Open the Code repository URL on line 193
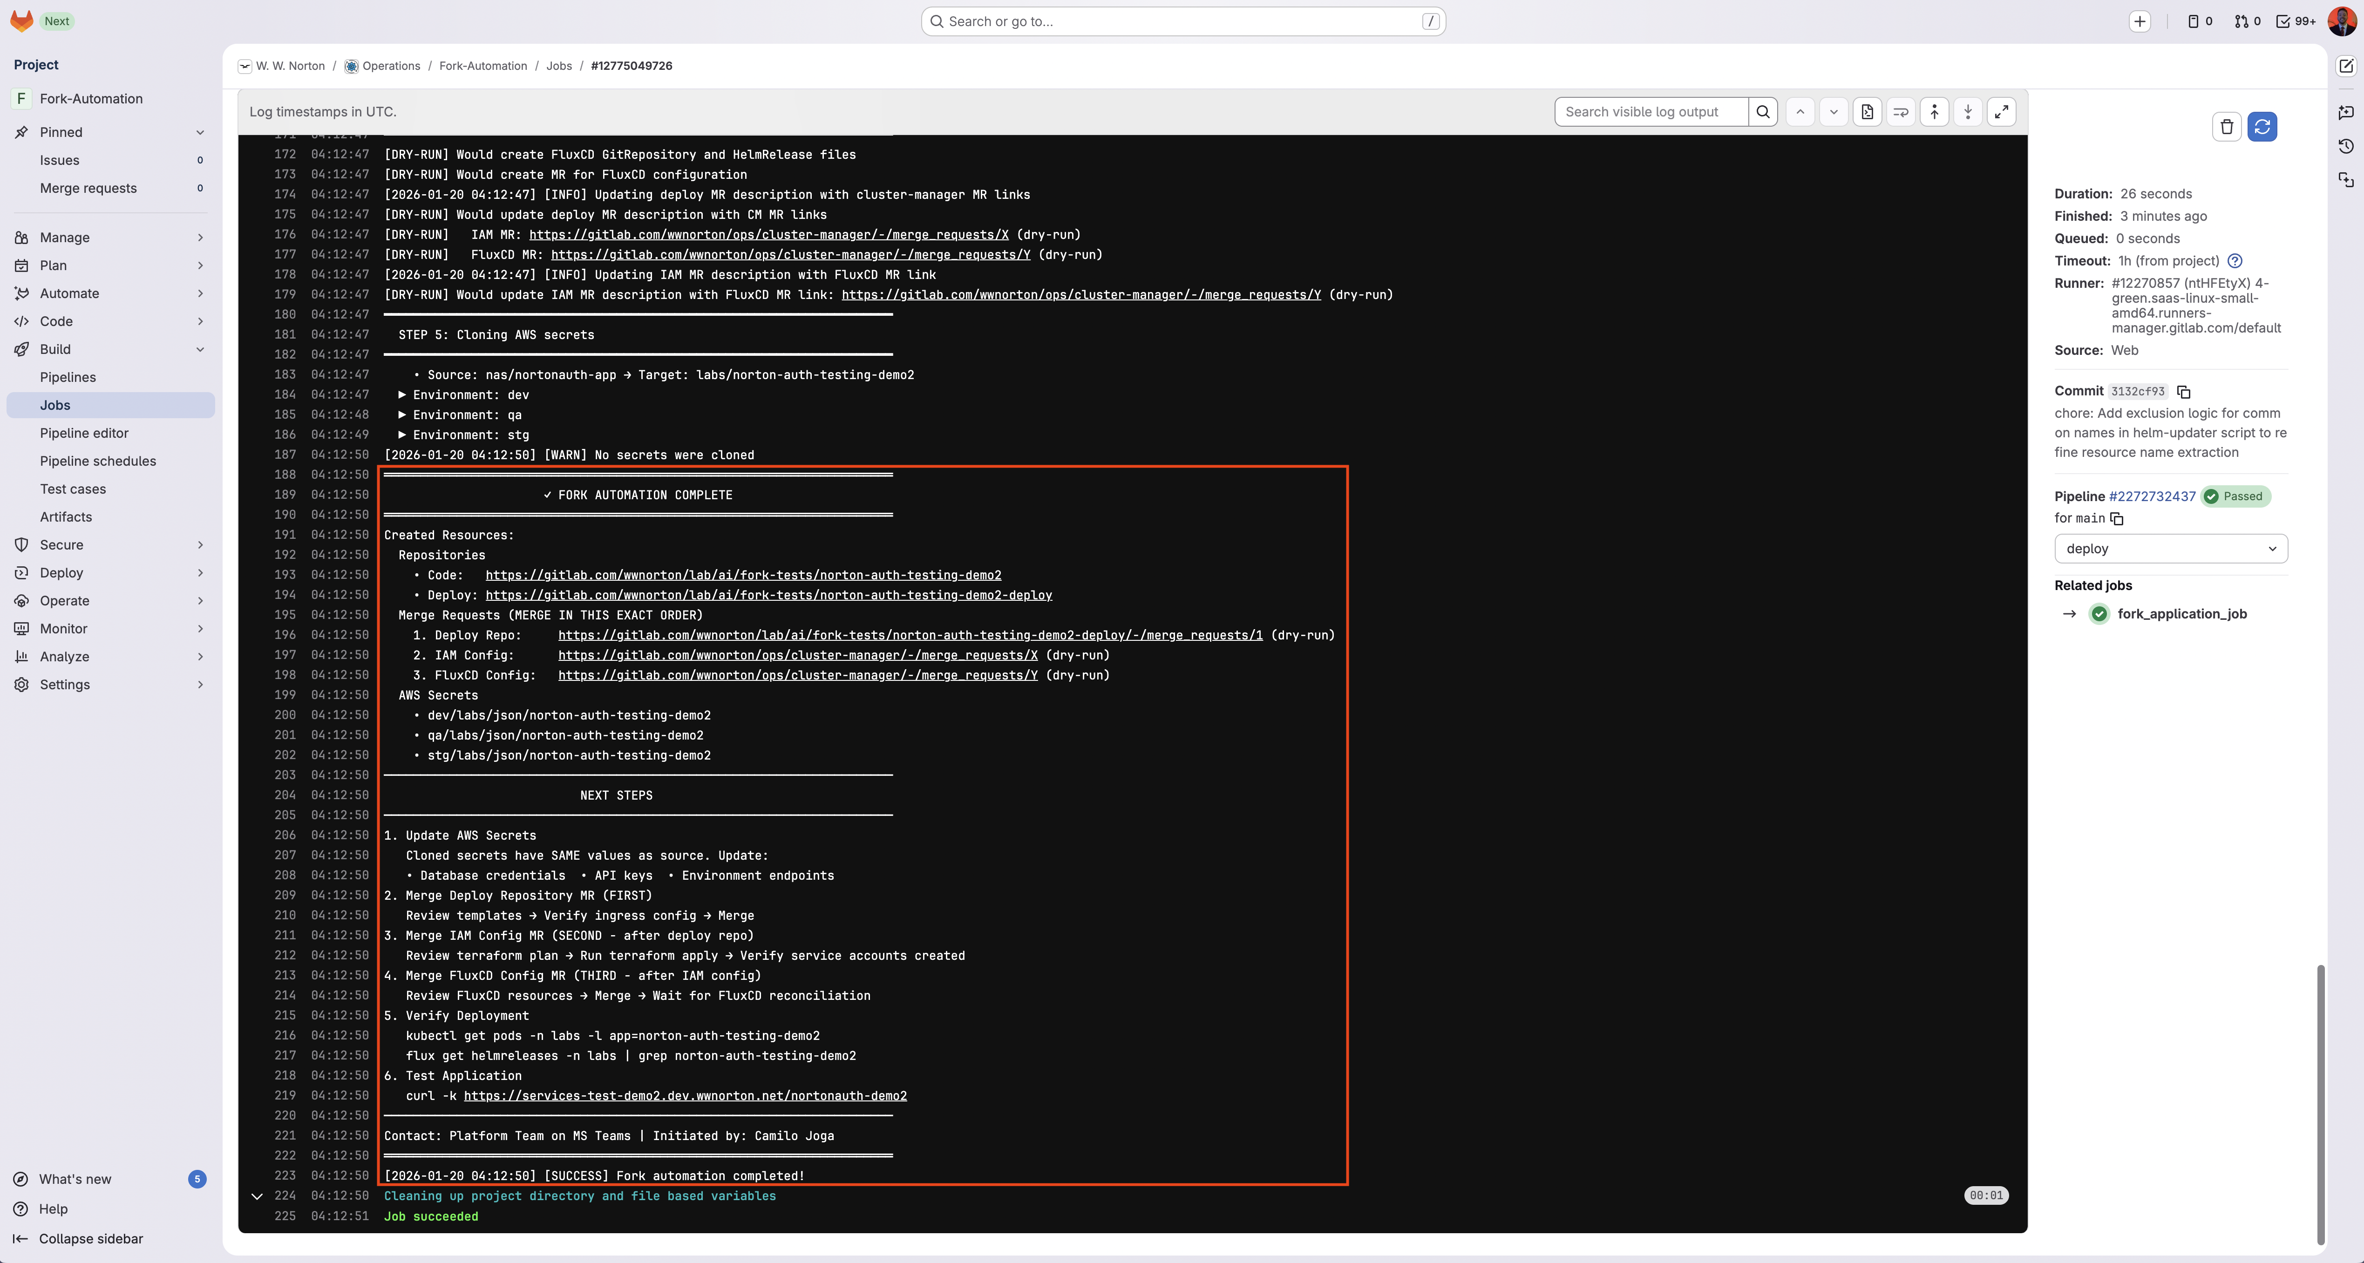 click(x=743, y=576)
